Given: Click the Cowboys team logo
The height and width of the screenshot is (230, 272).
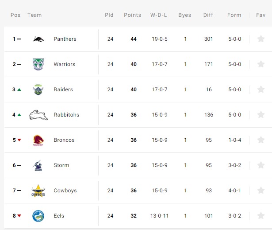Looking at the screenshot, I should (38, 191).
